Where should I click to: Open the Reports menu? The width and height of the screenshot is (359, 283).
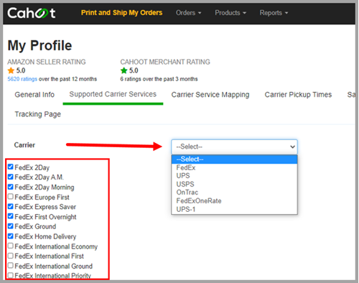tap(274, 13)
